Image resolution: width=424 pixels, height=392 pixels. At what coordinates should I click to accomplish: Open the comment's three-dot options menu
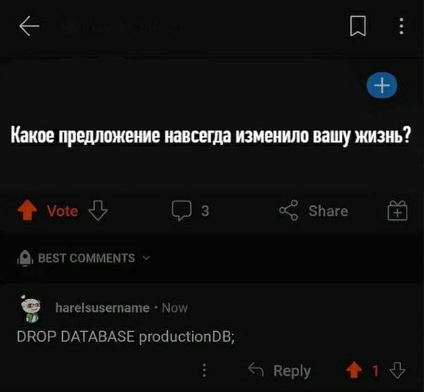coord(204,370)
